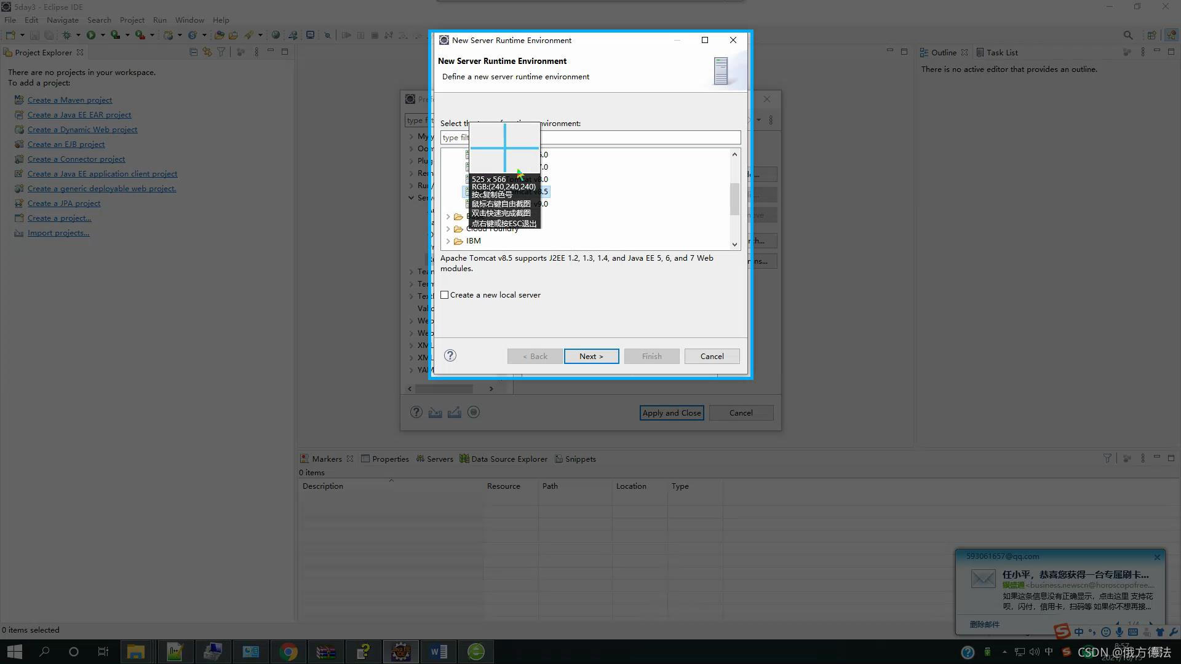Switch to the Snippets tab

click(575, 459)
